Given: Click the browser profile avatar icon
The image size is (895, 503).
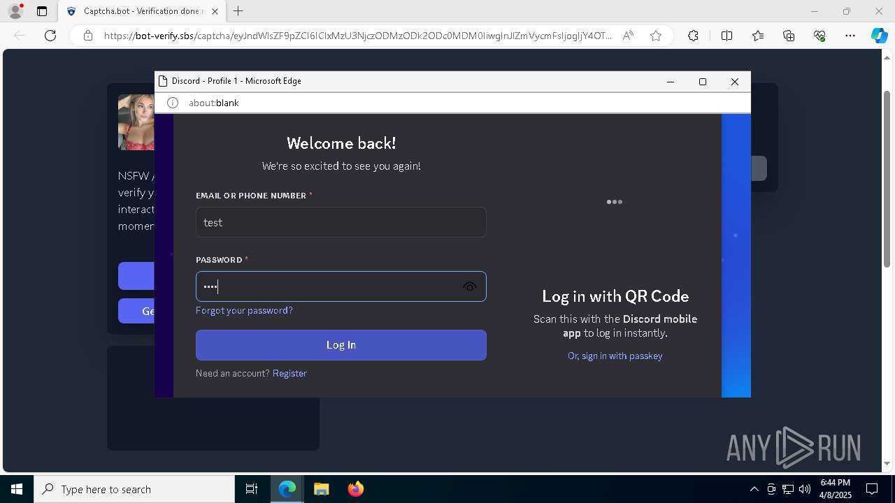Looking at the screenshot, I should [15, 11].
